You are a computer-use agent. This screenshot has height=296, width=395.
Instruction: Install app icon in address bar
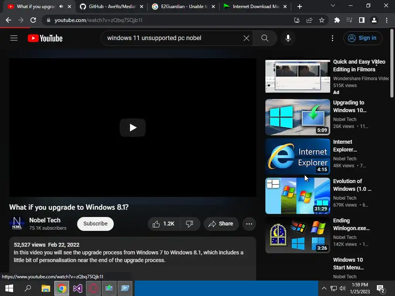coord(297,20)
